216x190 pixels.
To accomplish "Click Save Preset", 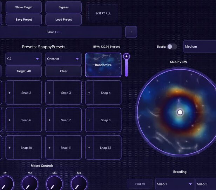I will pyautogui.click(x=24, y=20).
